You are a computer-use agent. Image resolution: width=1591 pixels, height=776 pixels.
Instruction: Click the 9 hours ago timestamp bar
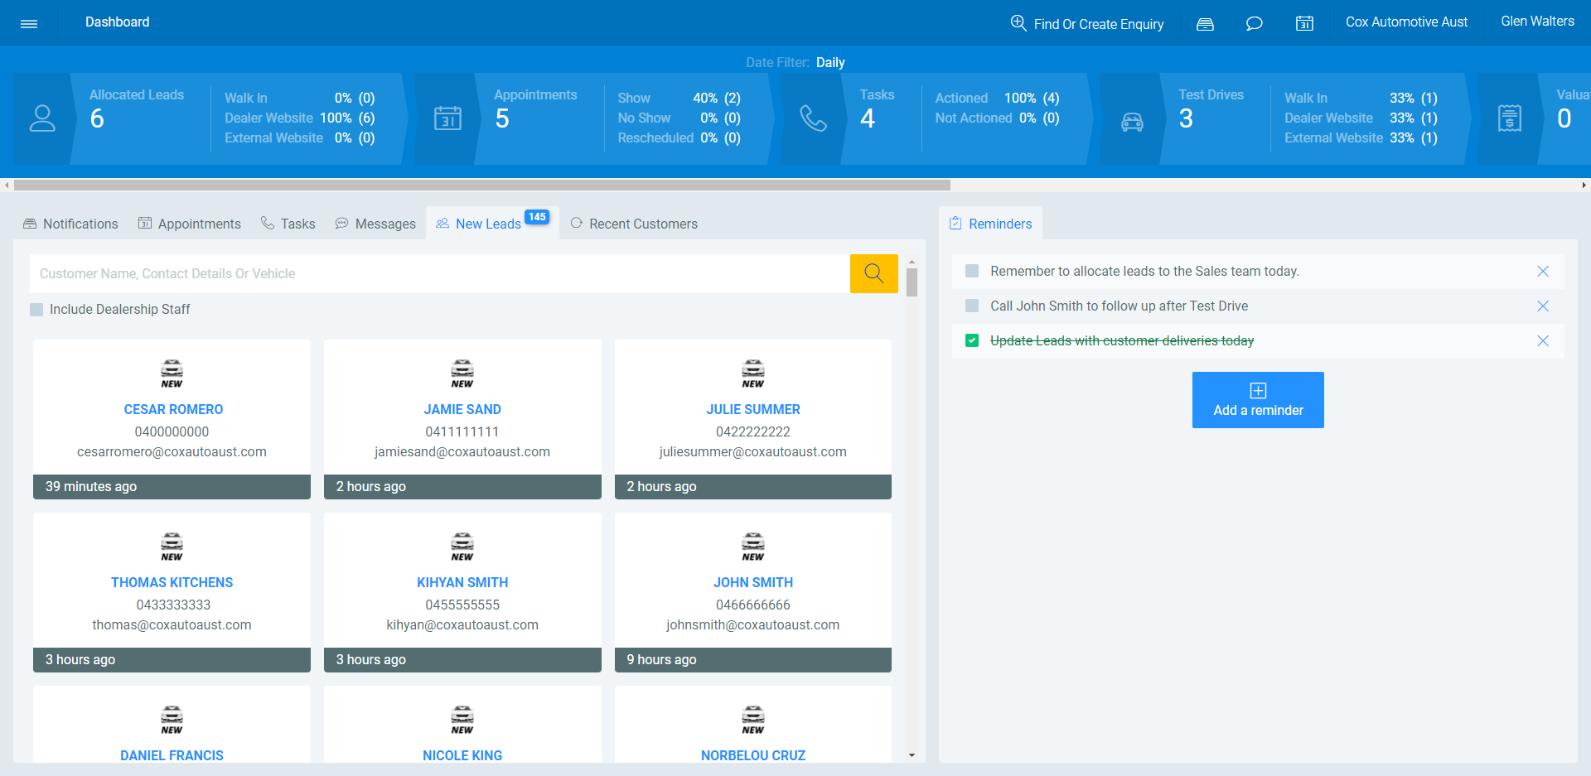[753, 660]
